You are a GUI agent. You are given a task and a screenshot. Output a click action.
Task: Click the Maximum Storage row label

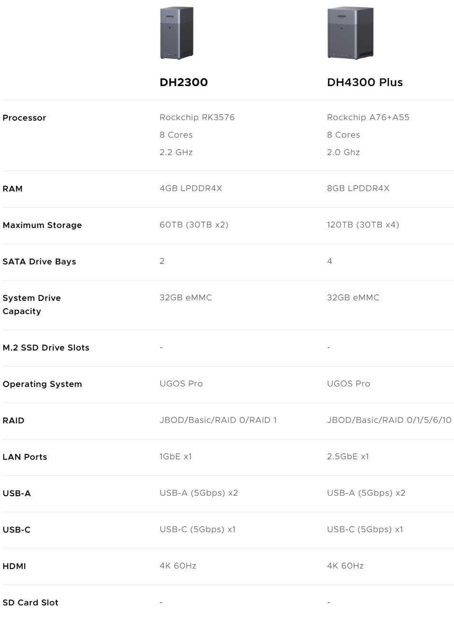[x=42, y=225]
